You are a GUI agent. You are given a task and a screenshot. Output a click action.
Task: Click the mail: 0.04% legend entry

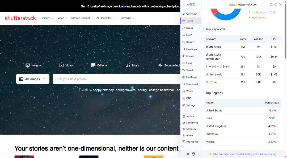click(257, 18)
